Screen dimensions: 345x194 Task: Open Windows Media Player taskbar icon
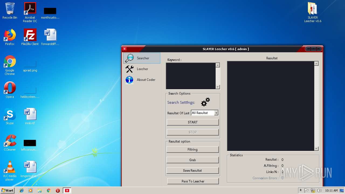coord(30,190)
